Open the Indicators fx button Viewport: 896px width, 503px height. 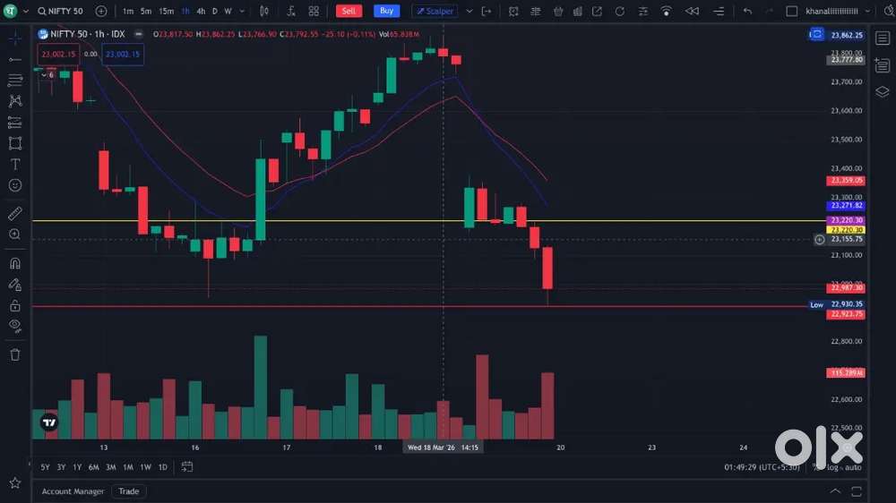[291, 11]
